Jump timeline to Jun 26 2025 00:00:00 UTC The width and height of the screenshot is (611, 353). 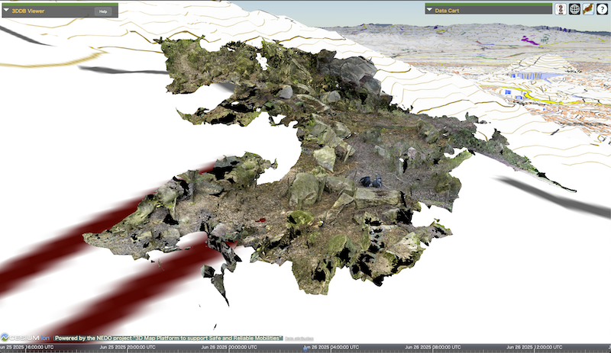coord(229,347)
